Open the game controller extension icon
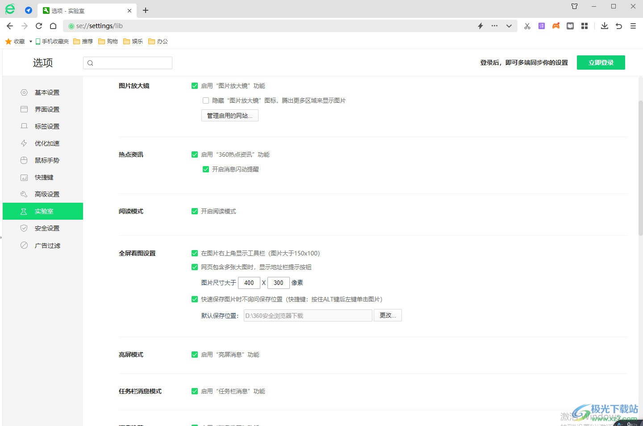643x426 pixels. click(556, 26)
